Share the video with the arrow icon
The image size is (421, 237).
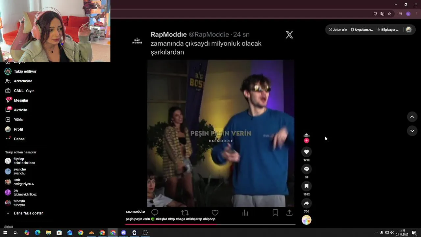307,203
